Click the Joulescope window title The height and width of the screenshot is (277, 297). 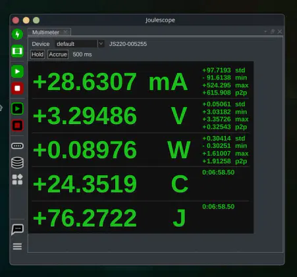[160, 20]
